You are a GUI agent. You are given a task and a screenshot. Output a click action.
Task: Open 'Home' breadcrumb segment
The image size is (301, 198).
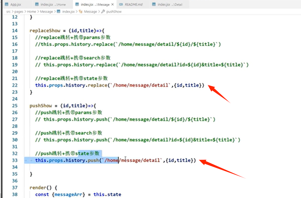(x=31, y=12)
